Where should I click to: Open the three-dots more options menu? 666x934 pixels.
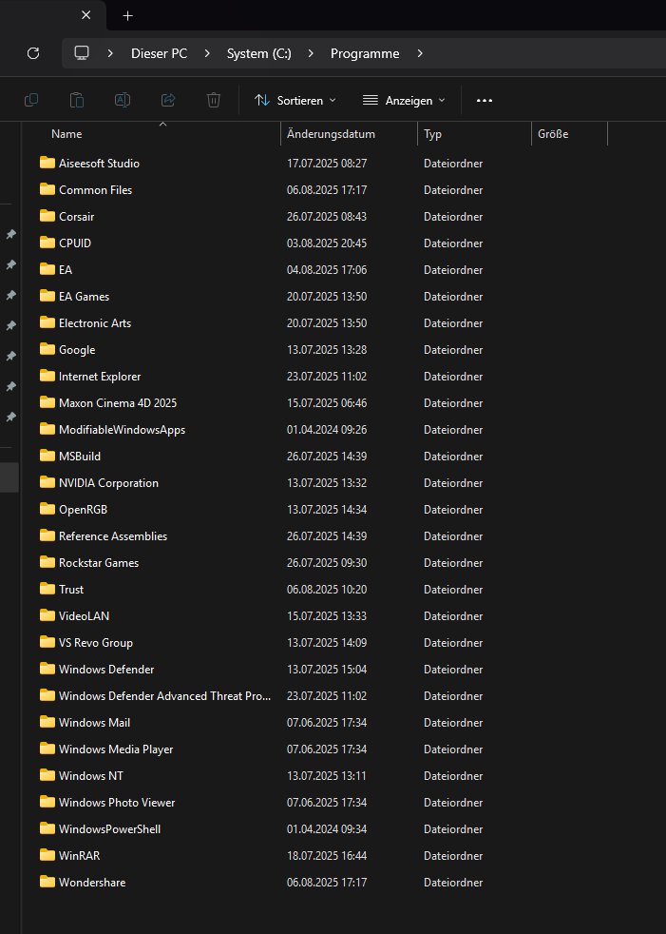(485, 101)
